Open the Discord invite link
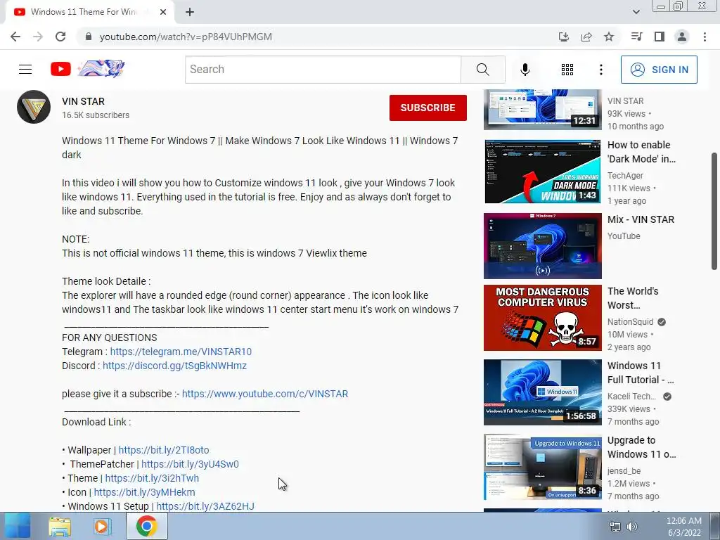 (x=174, y=366)
